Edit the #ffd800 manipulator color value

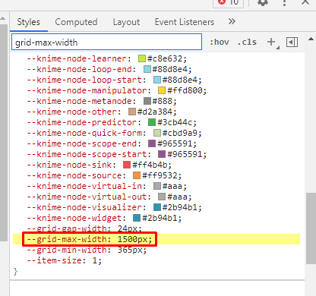tap(185, 90)
